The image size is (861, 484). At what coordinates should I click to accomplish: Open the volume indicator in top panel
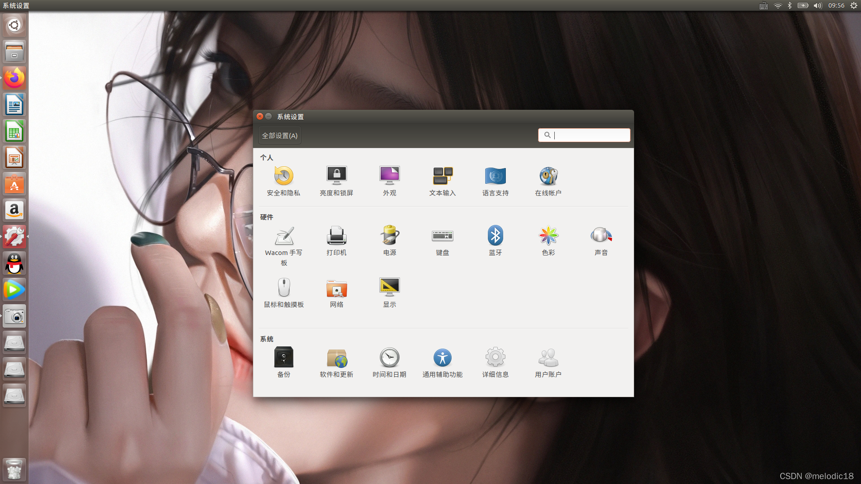coord(818,5)
